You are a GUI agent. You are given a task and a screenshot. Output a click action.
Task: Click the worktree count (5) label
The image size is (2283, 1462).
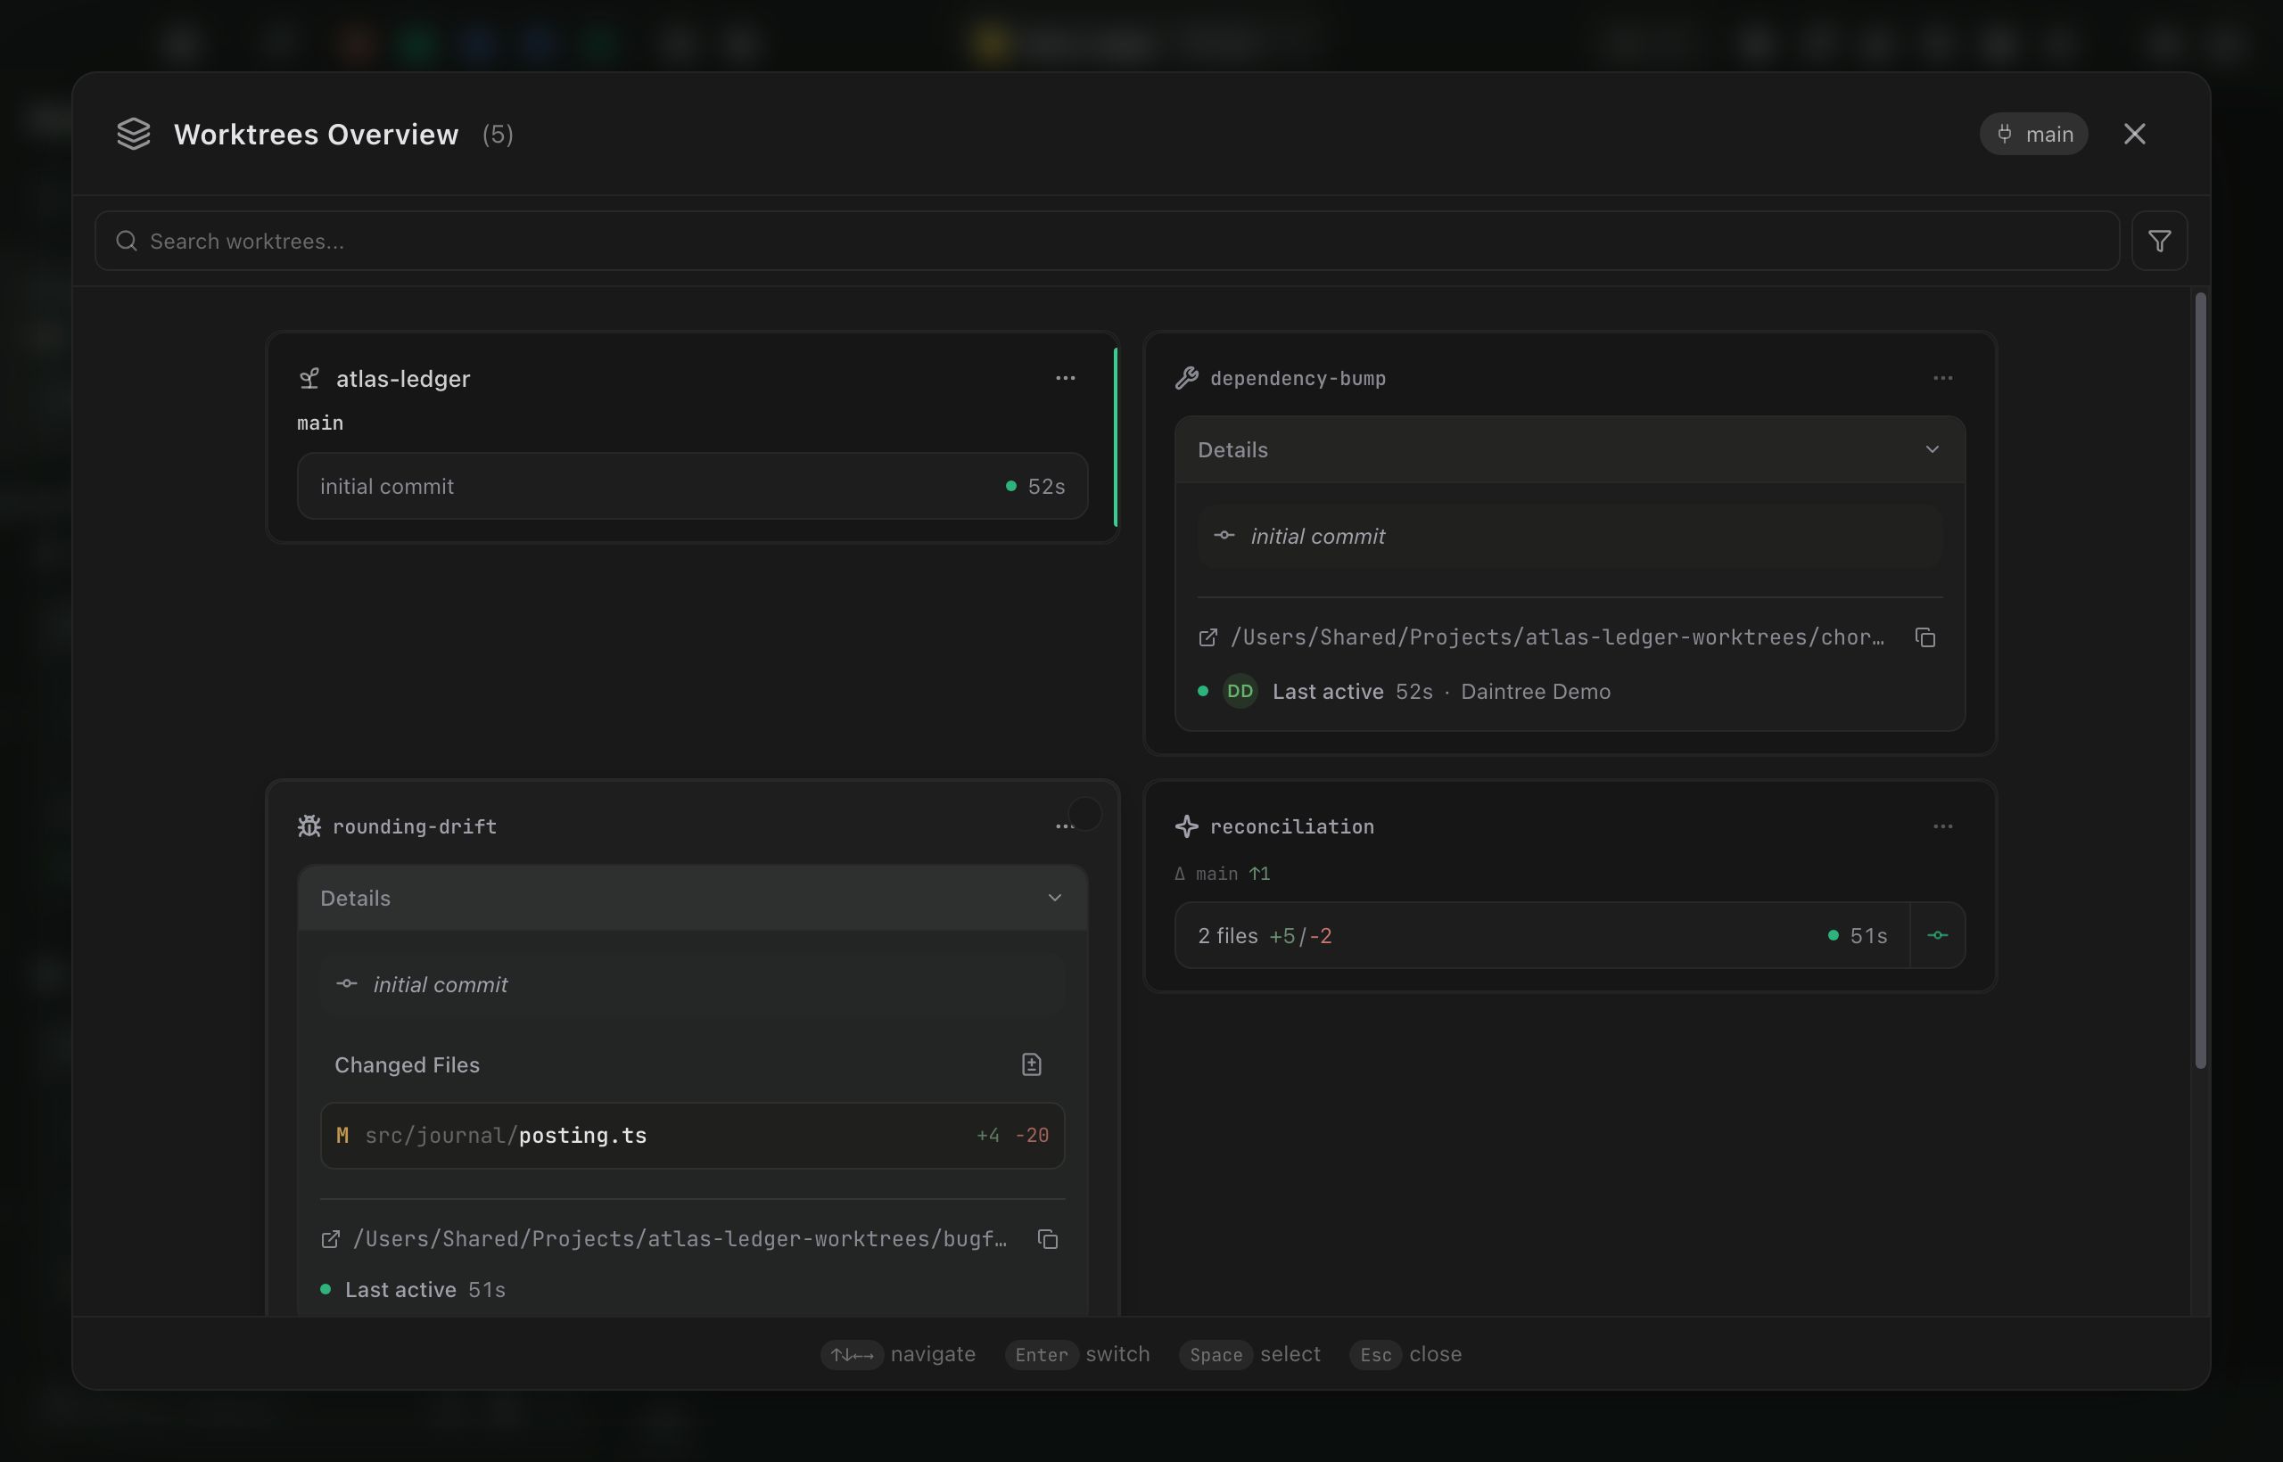[x=498, y=135]
